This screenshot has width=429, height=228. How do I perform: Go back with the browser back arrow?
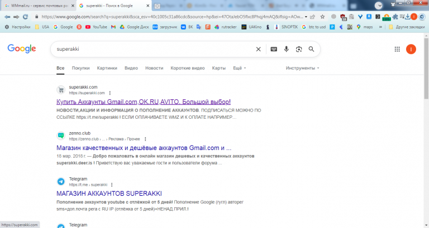click(x=7, y=17)
